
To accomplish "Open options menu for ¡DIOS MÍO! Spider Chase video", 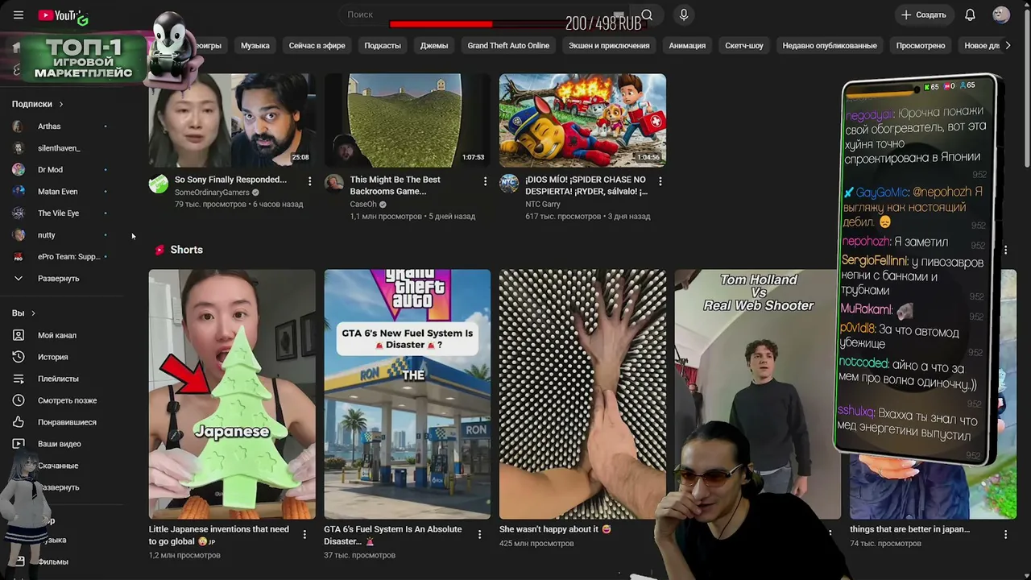I will click(660, 182).
